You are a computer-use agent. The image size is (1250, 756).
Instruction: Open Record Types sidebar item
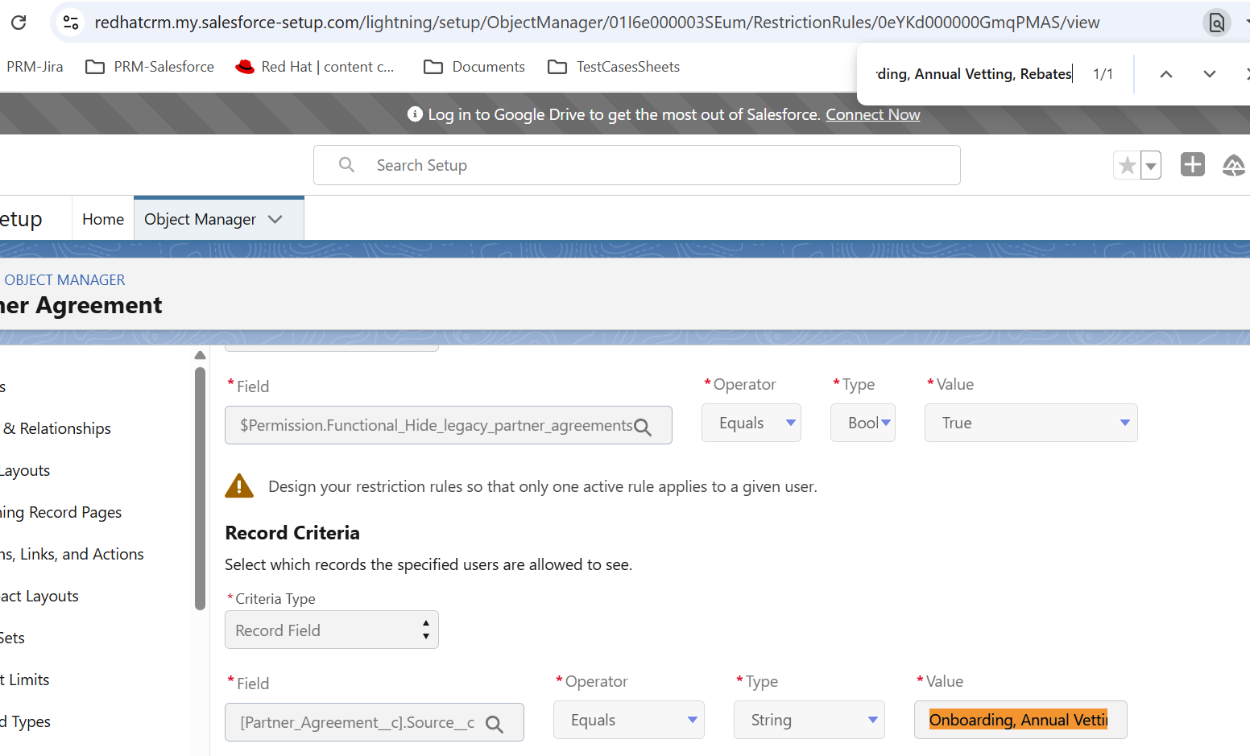pos(25,721)
